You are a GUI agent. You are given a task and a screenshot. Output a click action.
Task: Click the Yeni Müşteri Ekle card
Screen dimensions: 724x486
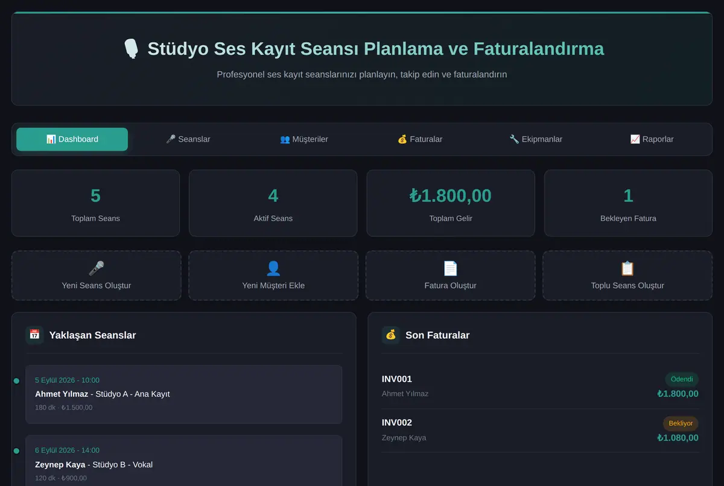click(x=273, y=276)
